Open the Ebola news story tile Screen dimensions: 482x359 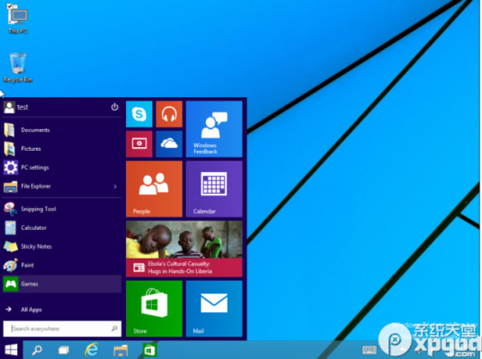(x=184, y=249)
